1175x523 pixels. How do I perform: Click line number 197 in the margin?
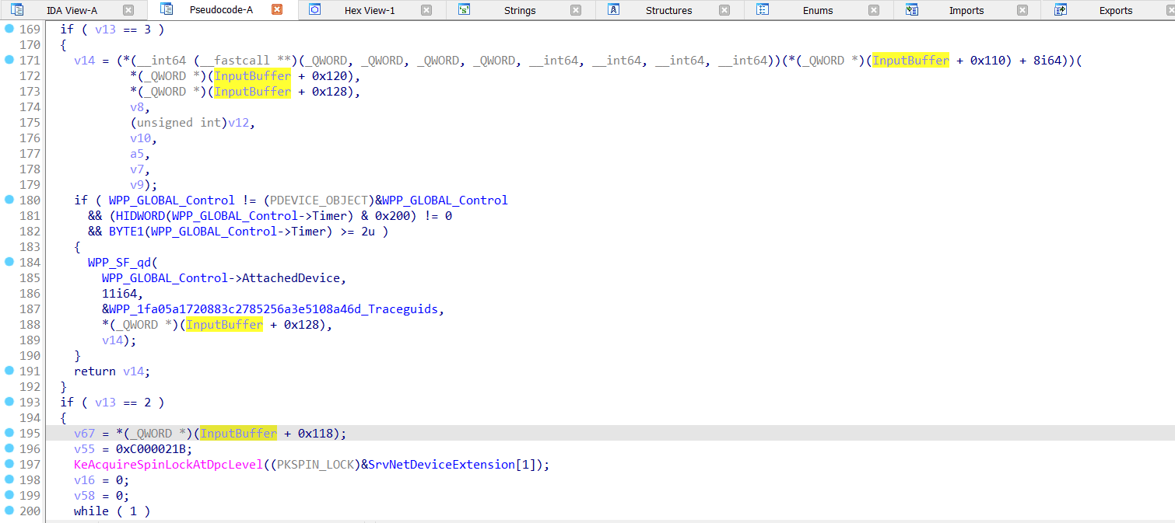[x=30, y=464]
